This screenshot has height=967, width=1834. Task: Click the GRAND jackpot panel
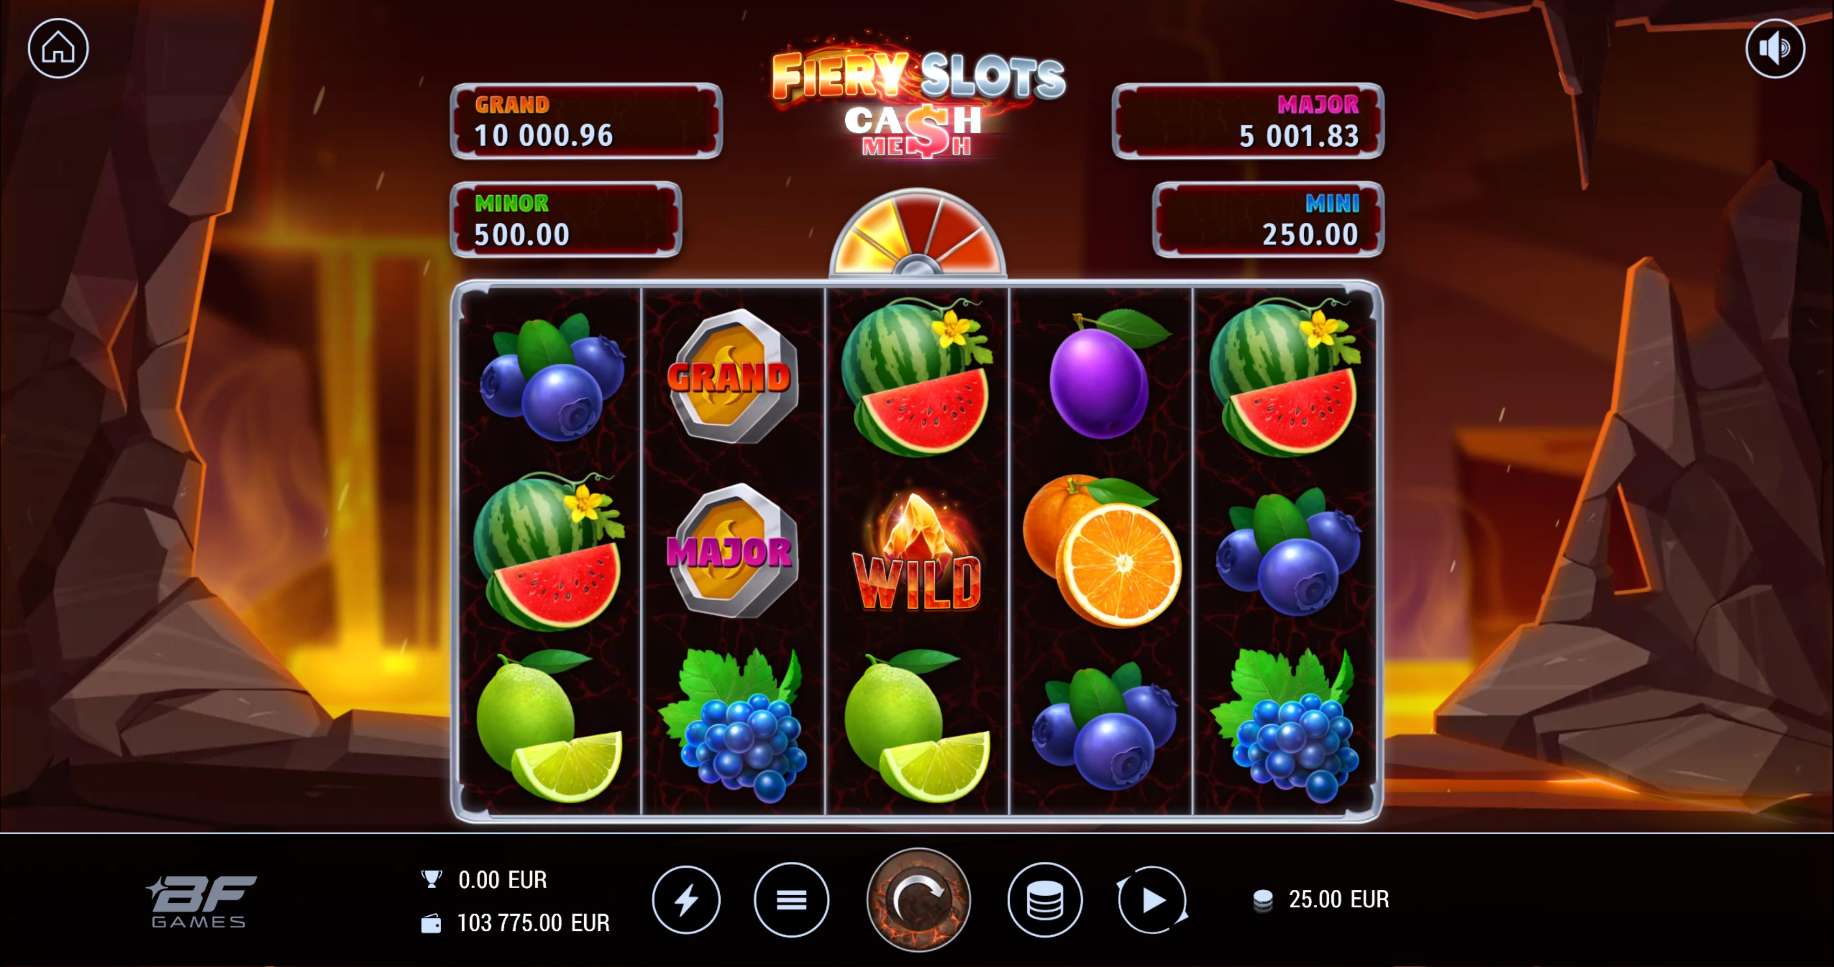586,120
